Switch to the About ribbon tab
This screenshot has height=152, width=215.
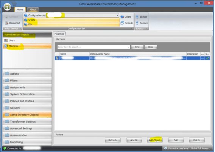(x=33, y=9)
